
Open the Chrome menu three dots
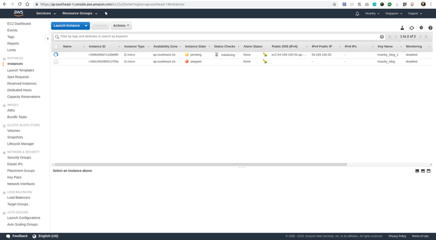click(431, 4)
